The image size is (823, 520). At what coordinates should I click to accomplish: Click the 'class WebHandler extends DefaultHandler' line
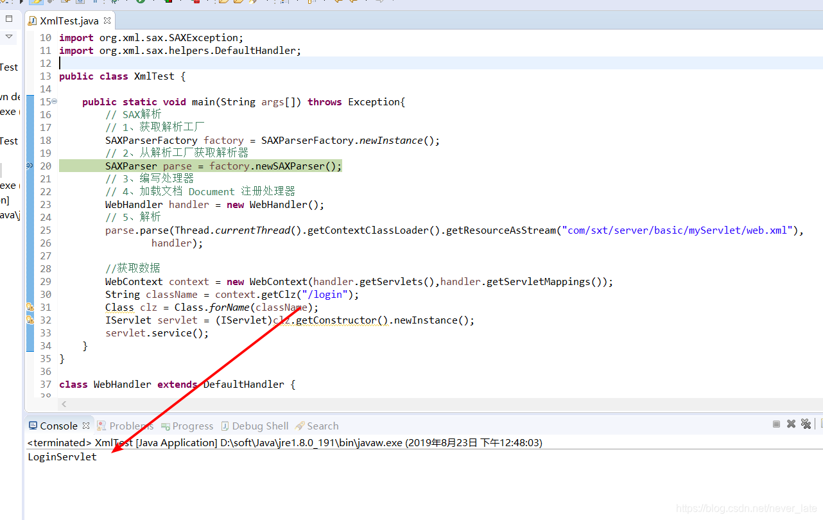(x=177, y=384)
